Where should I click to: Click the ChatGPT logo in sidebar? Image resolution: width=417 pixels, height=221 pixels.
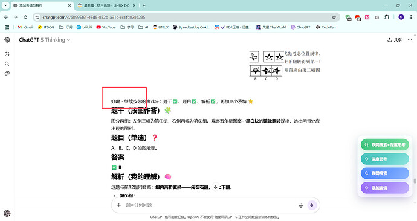pyautogui.click(x=7, y=40)
